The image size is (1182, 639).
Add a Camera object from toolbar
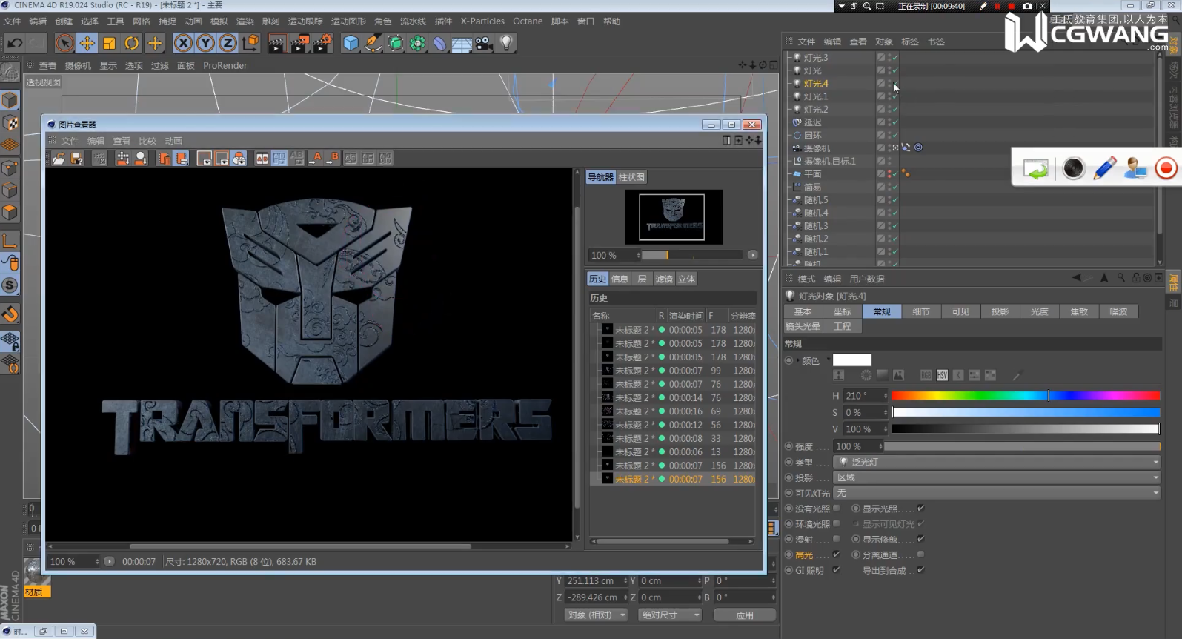(x=484, y=43)
